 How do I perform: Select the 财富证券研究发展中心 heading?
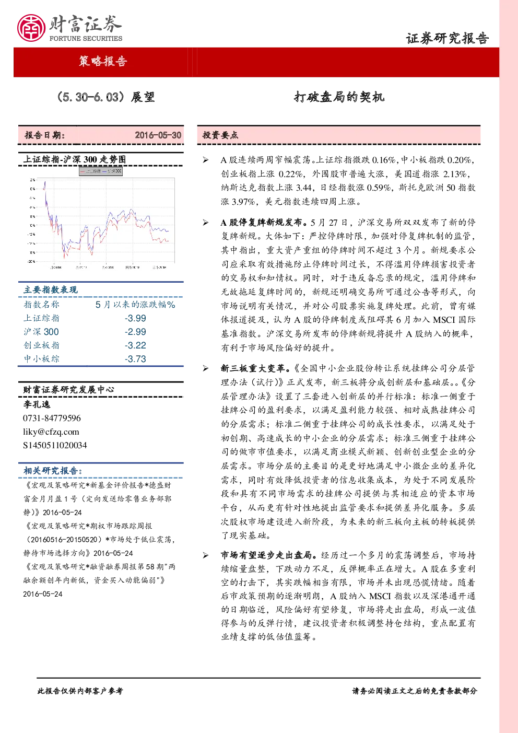point(68,389)
